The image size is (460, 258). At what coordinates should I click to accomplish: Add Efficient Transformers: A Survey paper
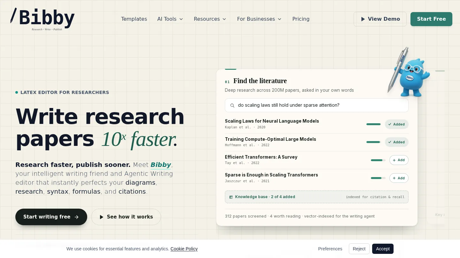(x=399, y=160)
